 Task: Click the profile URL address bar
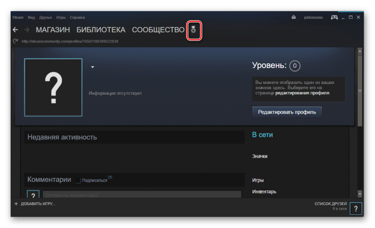(x=70, y=41)
